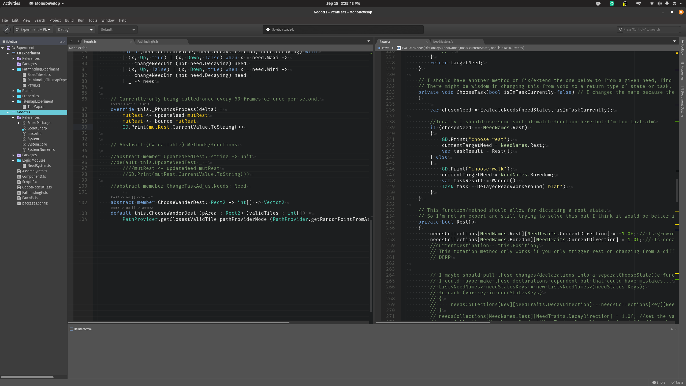This screenshot has height=386, width=686.
Task: Open the Debug configuration dropdown
Action: click(x=75, y=29)
